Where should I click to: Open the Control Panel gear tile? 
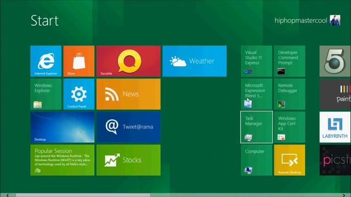tap(79, 94)
